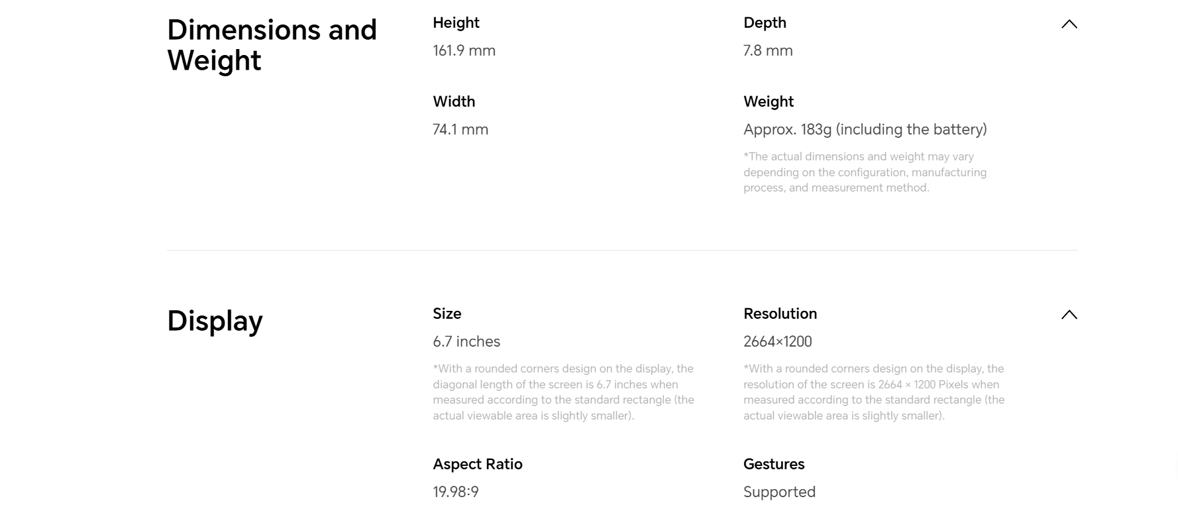
Task: Click the Approx. 183g weight text
Action: click(865, 129)
